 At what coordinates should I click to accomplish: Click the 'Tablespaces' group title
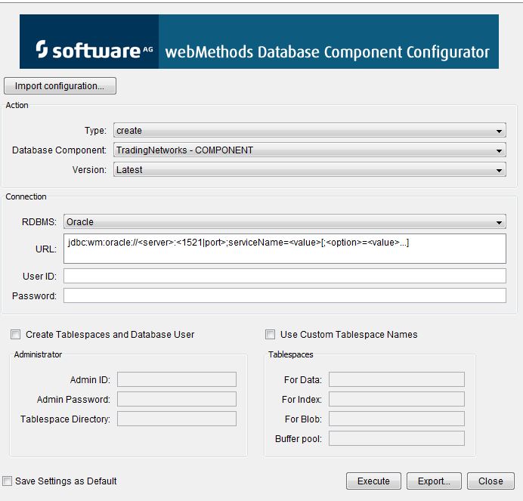291,354
